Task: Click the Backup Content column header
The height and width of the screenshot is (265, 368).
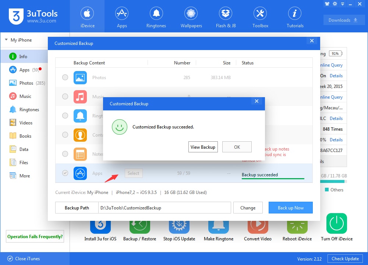Action: point(89,63)
